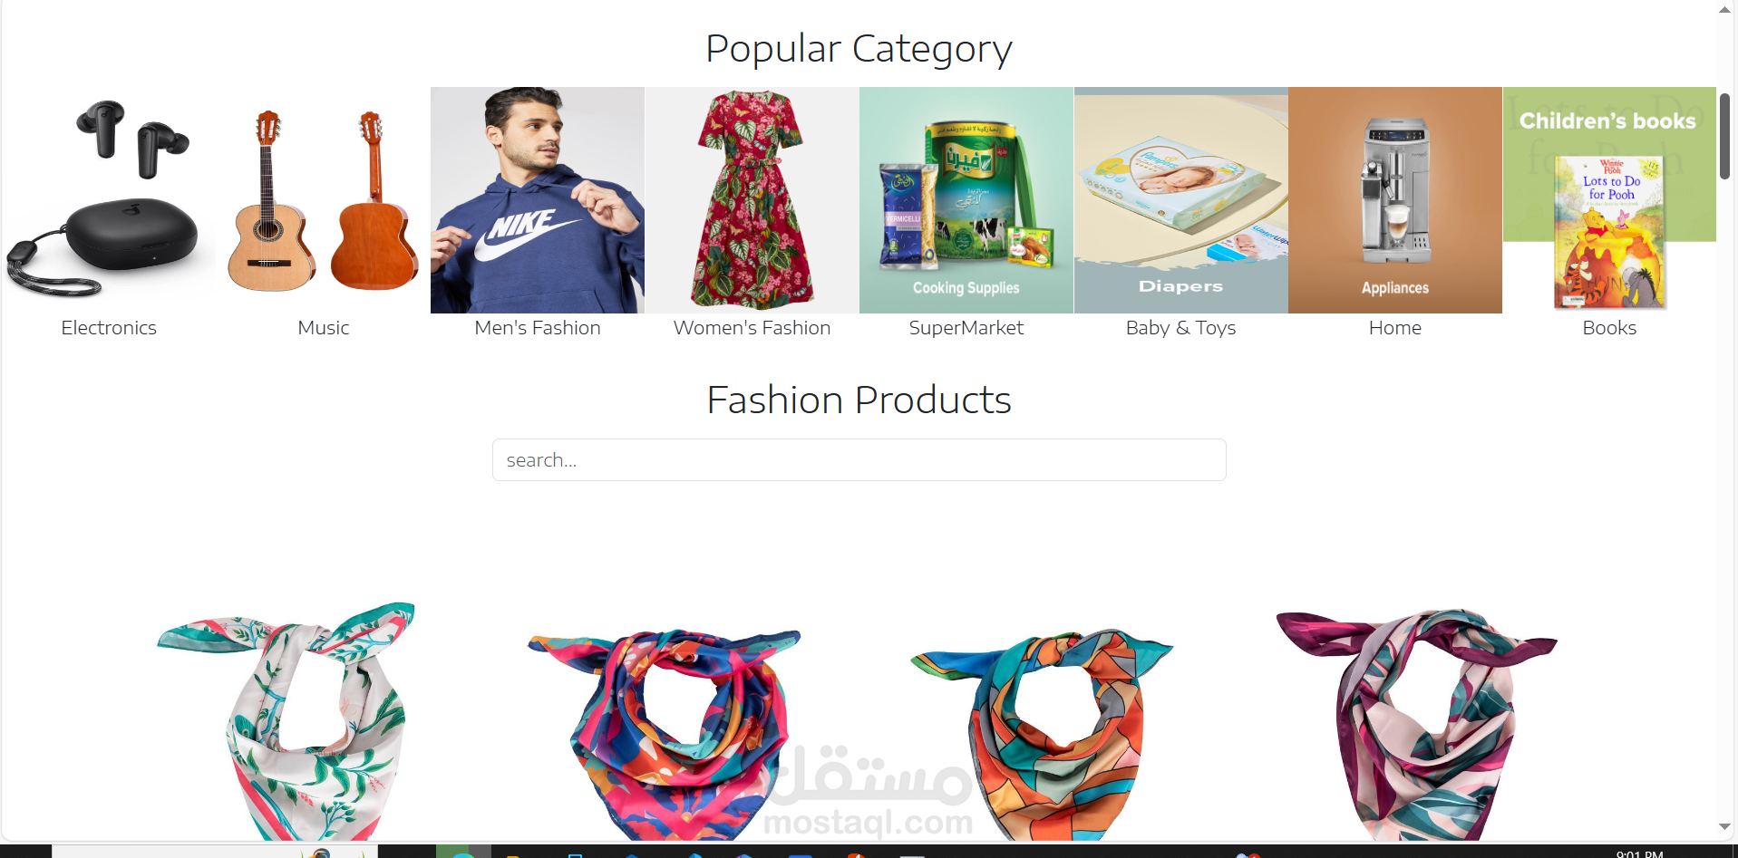Open the Music category guitars image

[323, 200]
